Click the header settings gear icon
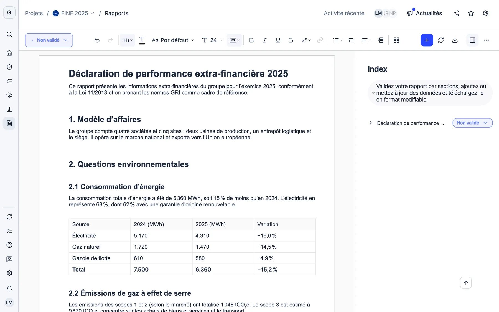The width and height of the screenshot is (499, 312). tap(486, 13)
